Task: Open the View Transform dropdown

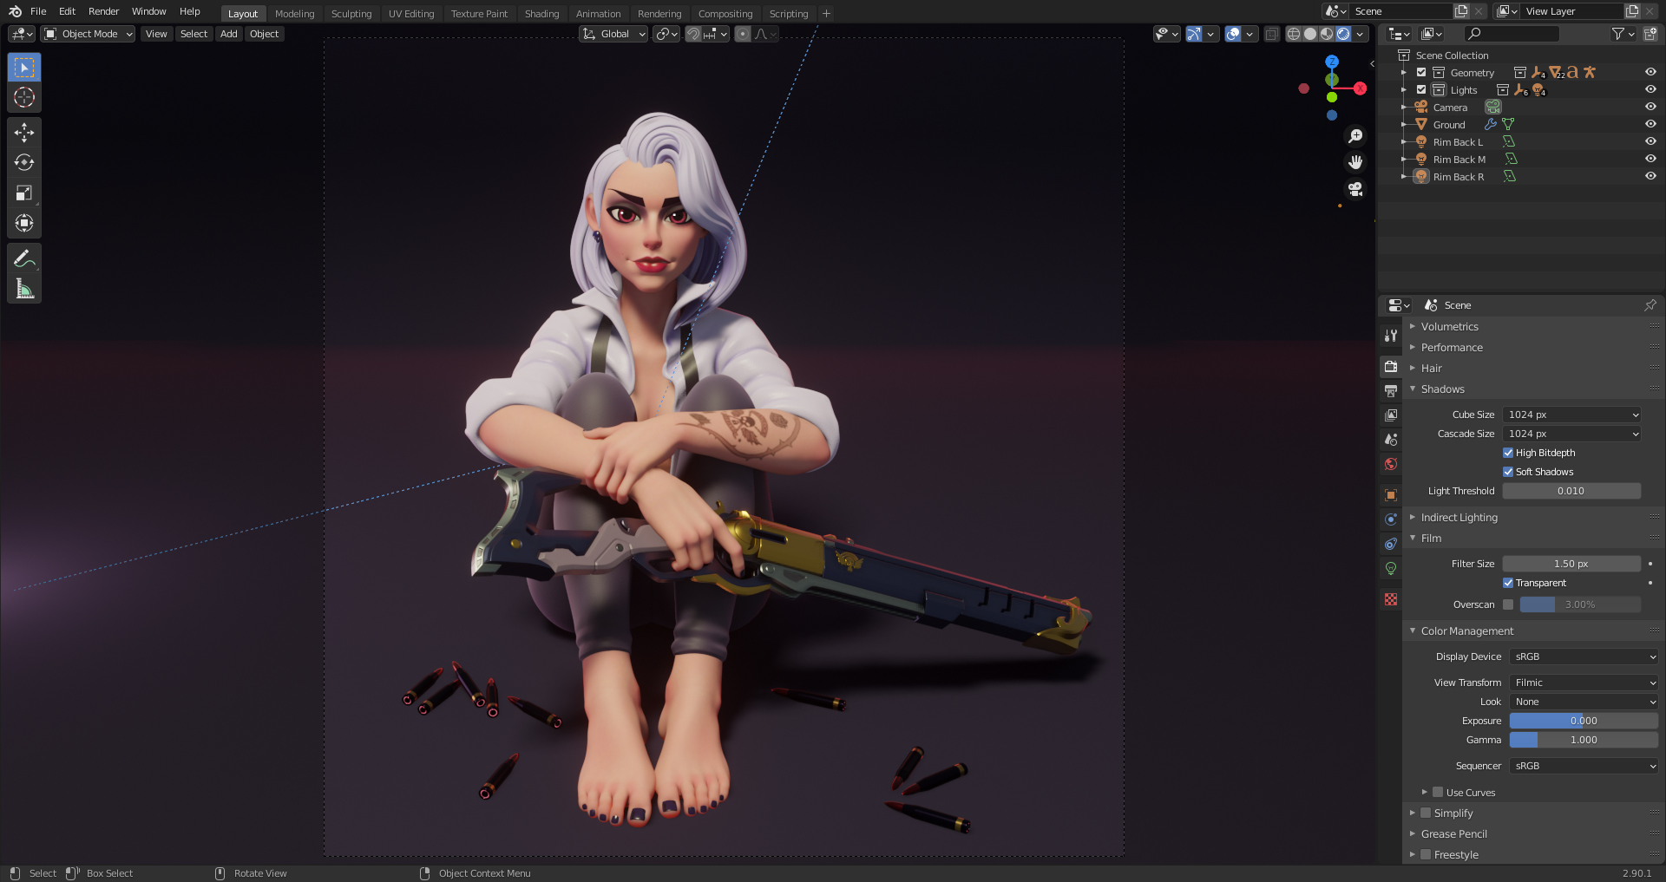Action: tap(1582, 683)
